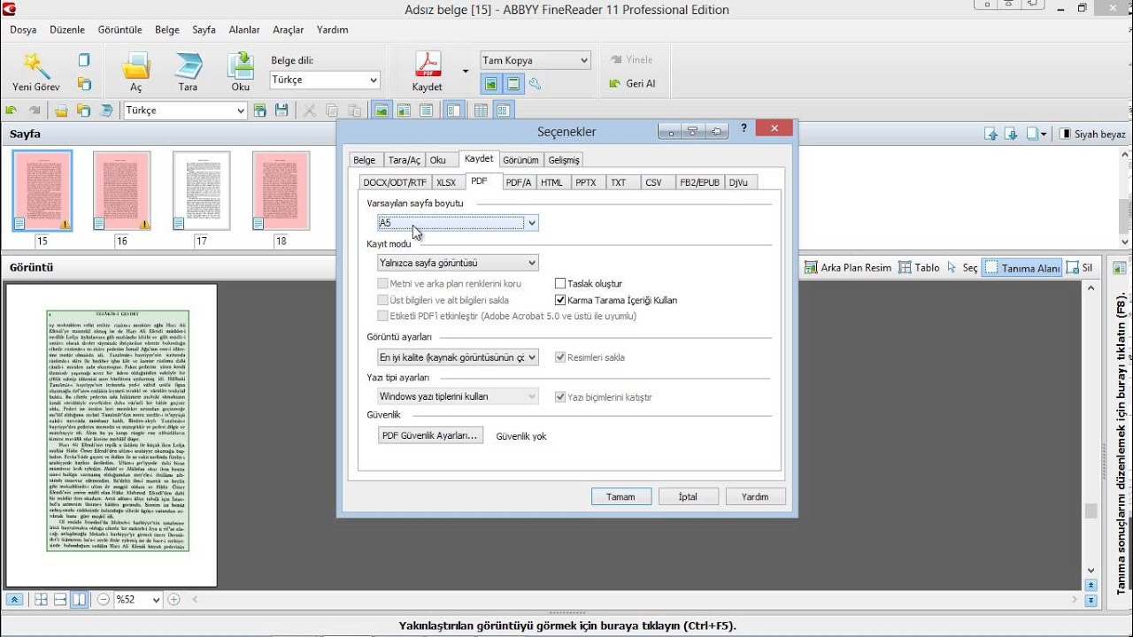Open save format arrow beside Kaydet
The height and width of the screenshot is (637, 1133).
tap(466, 72)
